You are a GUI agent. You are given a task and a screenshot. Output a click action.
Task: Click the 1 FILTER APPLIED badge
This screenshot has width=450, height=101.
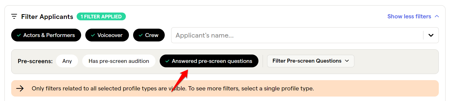tap(101, 16)
